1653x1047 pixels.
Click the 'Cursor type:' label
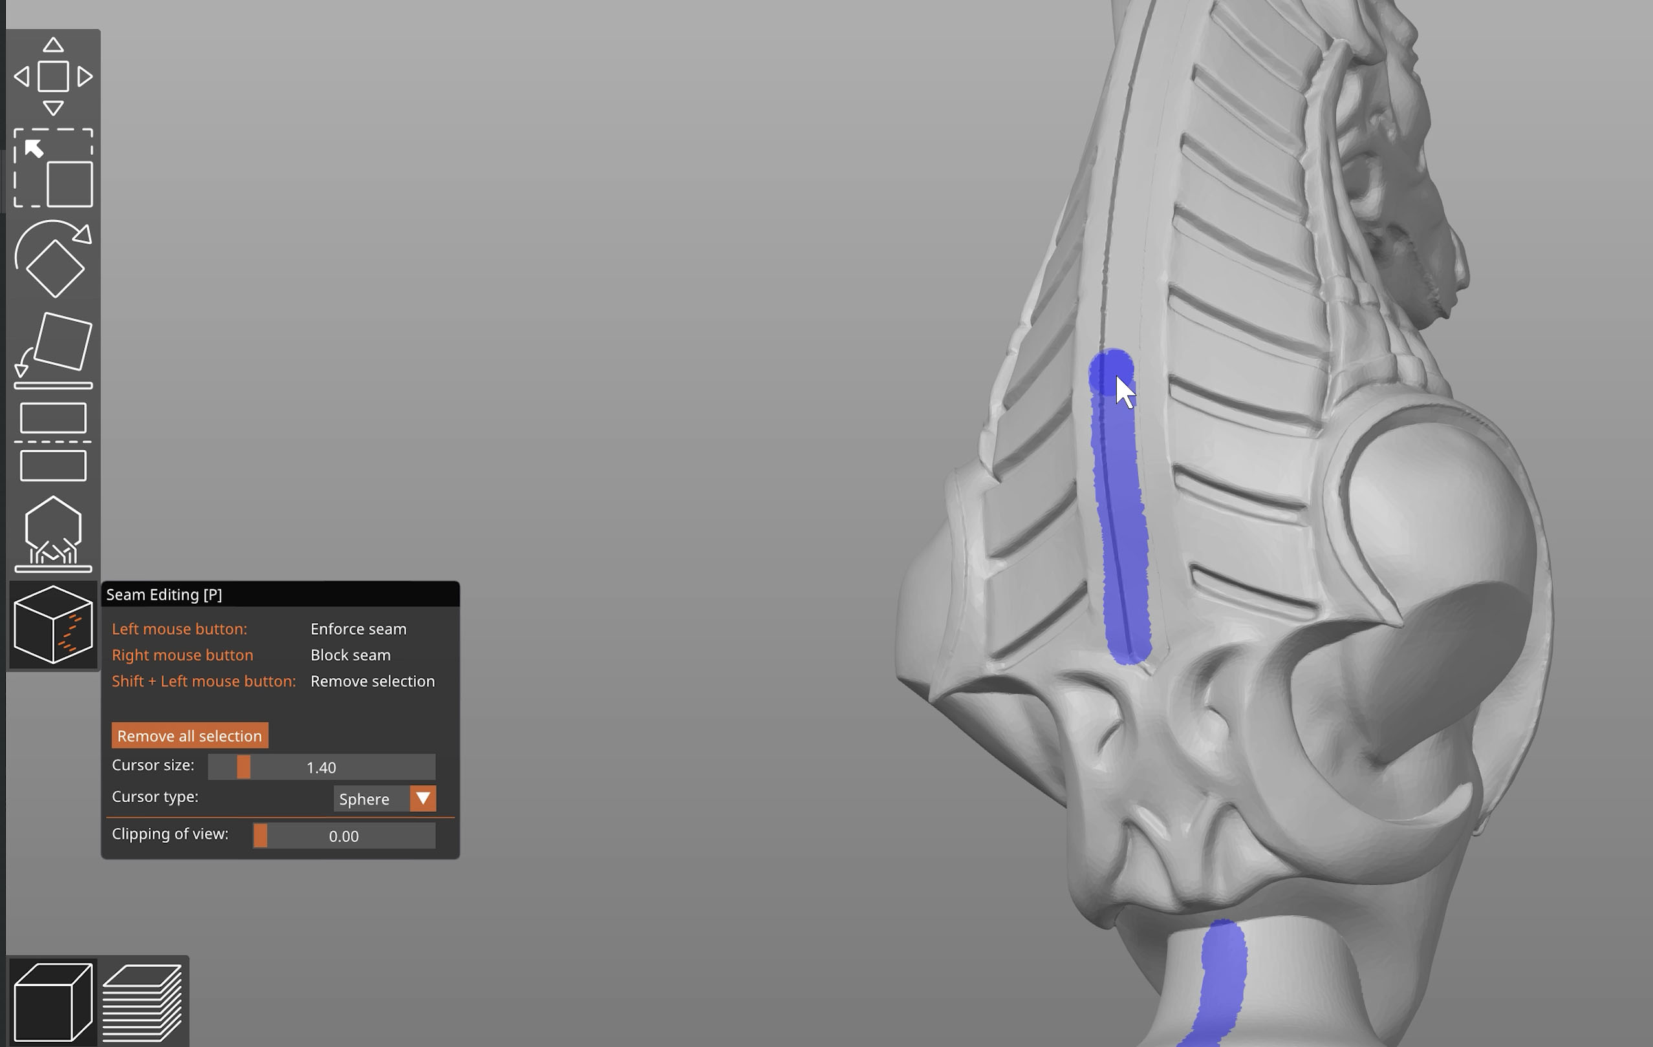(155, 797)
